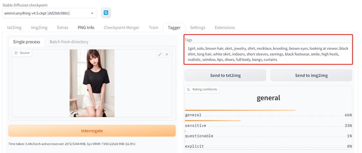Click the Send to img2img button
The width and height of the screenshot is (362, 153).
(312, 75)
